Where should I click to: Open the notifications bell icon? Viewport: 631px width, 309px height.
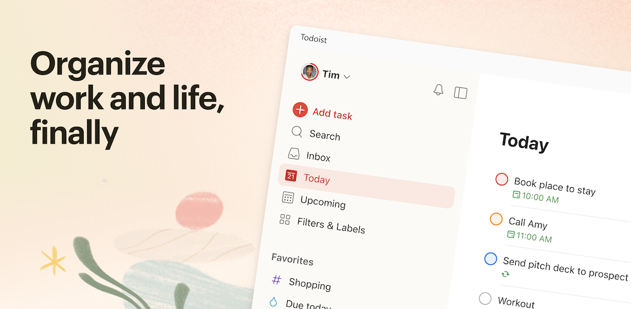(438, 90)
